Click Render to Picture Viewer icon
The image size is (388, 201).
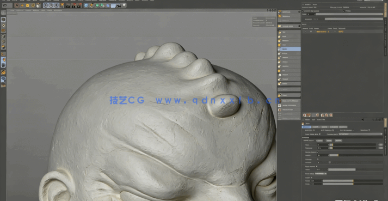tap(74, 5)
